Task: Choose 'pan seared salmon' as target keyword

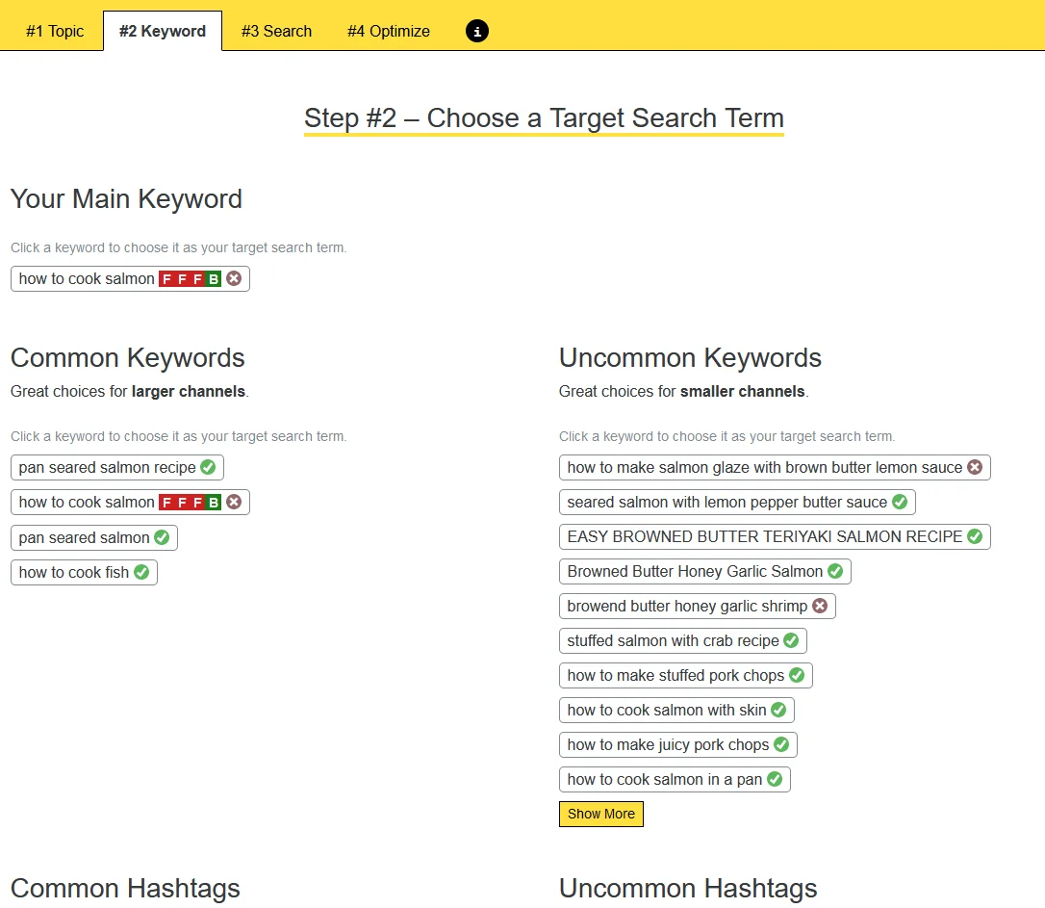Action: [84, 537]
